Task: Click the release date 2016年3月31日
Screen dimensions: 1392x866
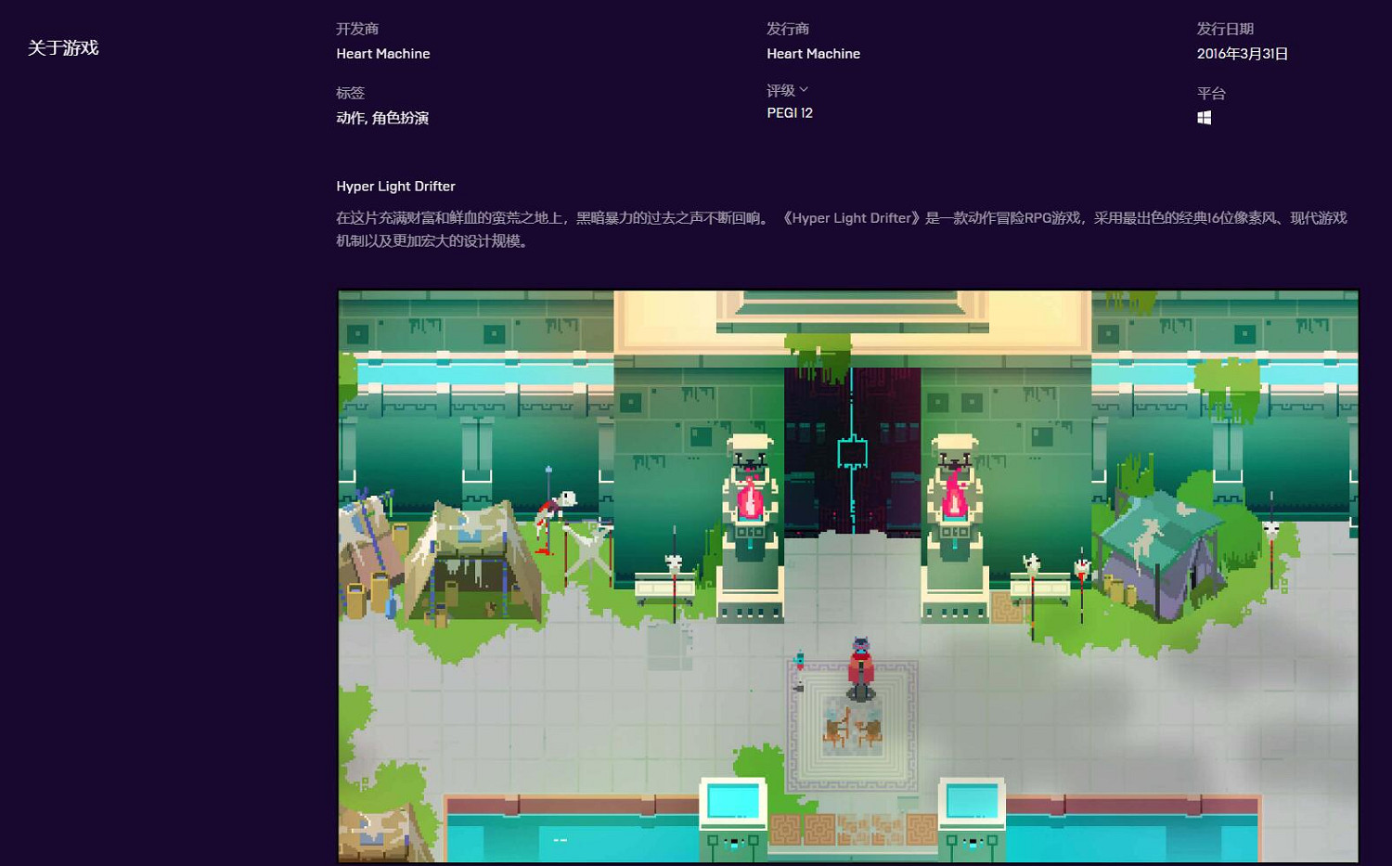Action: [x=1242, y=54]
